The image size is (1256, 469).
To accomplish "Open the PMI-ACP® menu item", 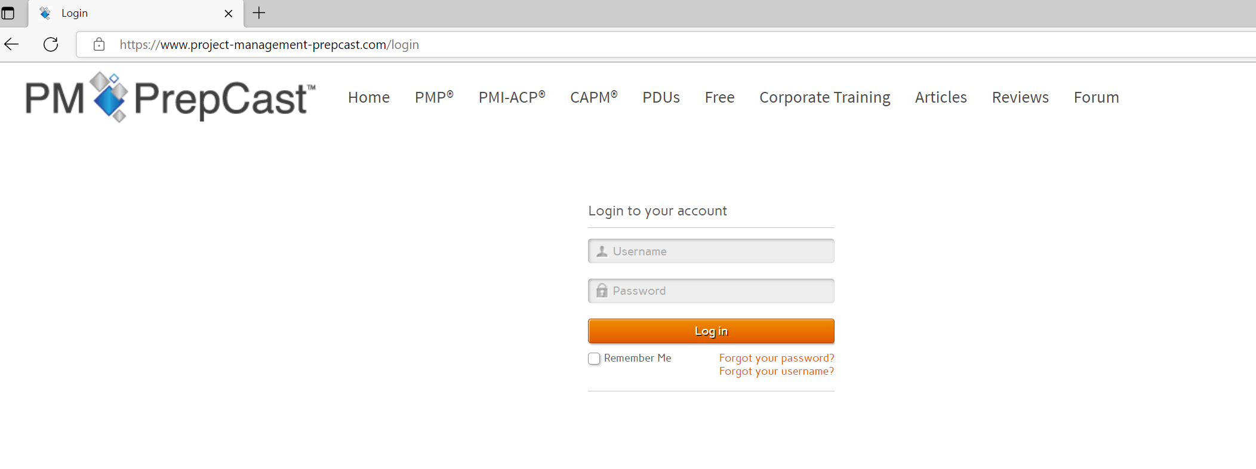I will pyautogui.click(x=512, y=97).
